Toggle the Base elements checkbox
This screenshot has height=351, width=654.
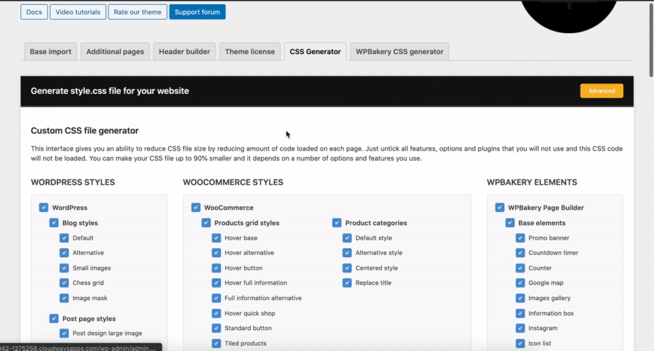509,223
